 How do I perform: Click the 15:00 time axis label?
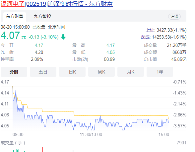point(164,135)
